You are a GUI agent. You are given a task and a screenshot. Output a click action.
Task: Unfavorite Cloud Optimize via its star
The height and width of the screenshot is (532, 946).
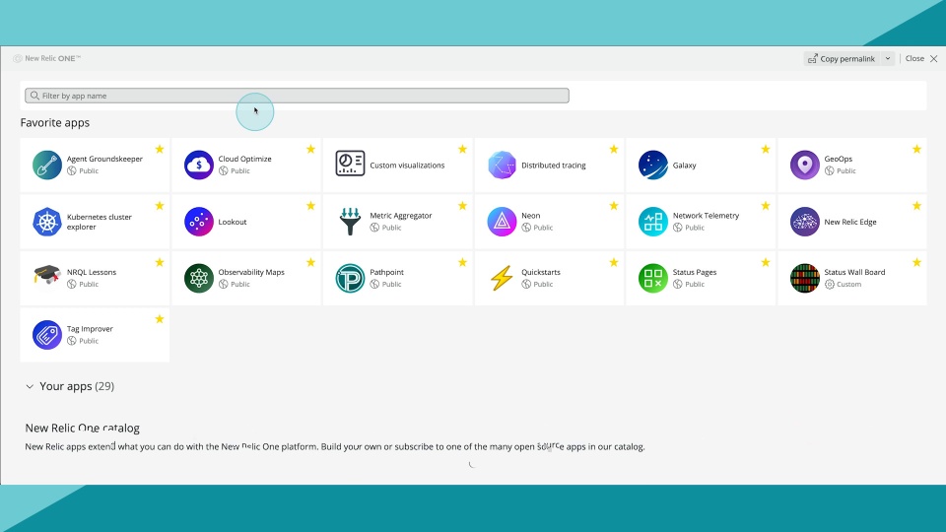310,149
